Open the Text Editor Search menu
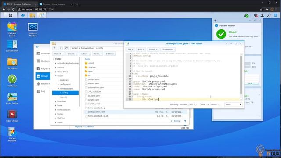Screen dimensions: 281x158 point(153,50)
